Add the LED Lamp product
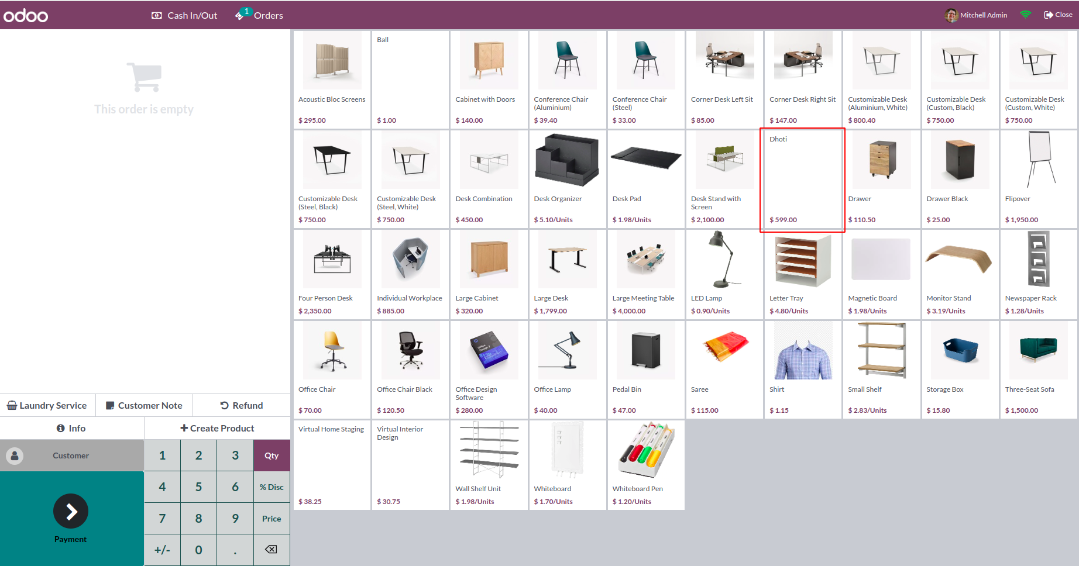 724,274
